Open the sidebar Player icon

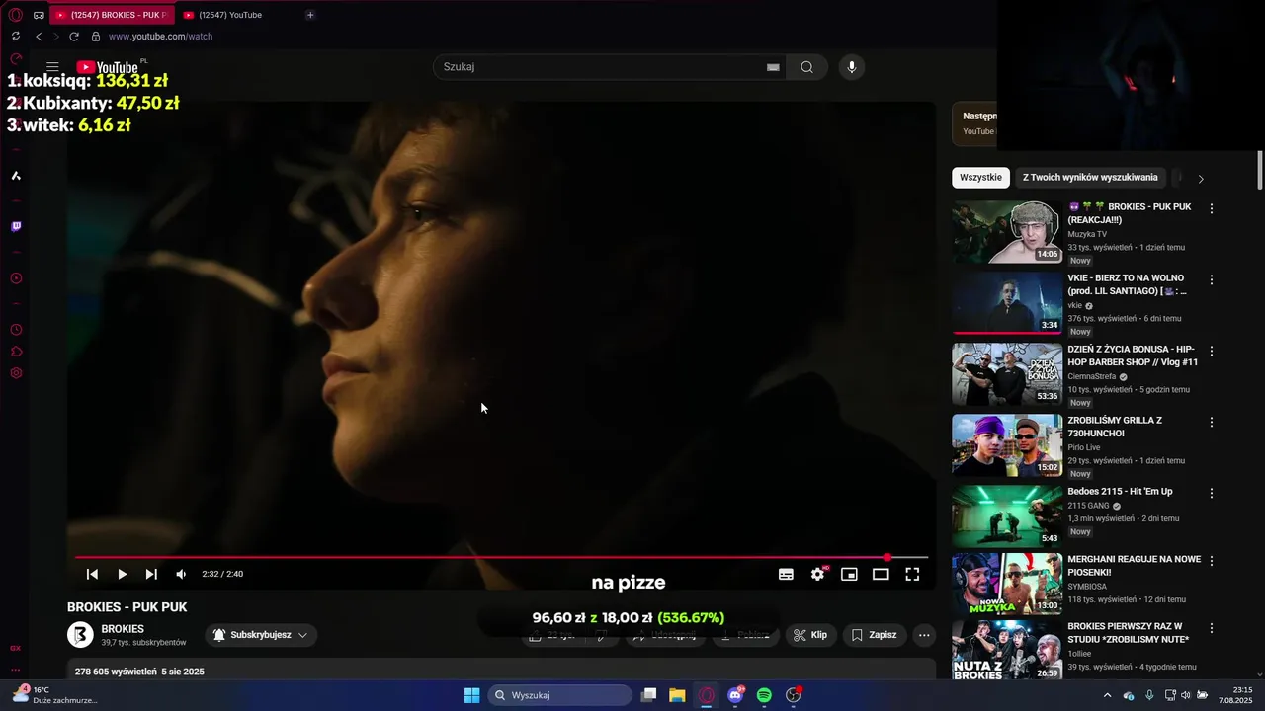tap(16, 278)
